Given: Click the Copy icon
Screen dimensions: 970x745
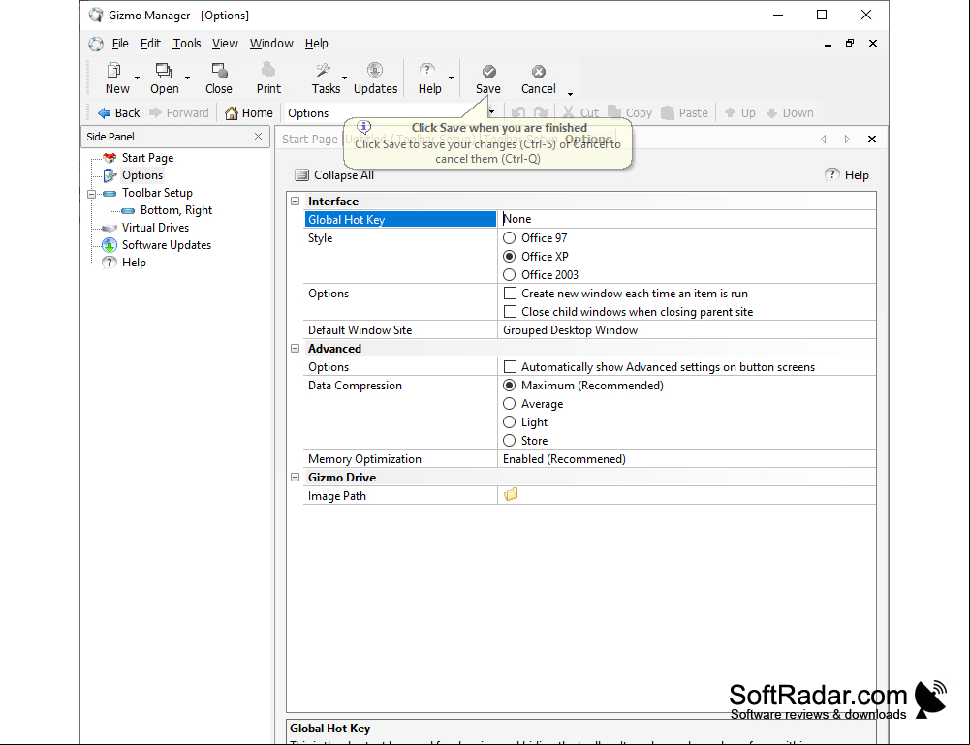Looking at the screenshot, I should pos(614,112).
